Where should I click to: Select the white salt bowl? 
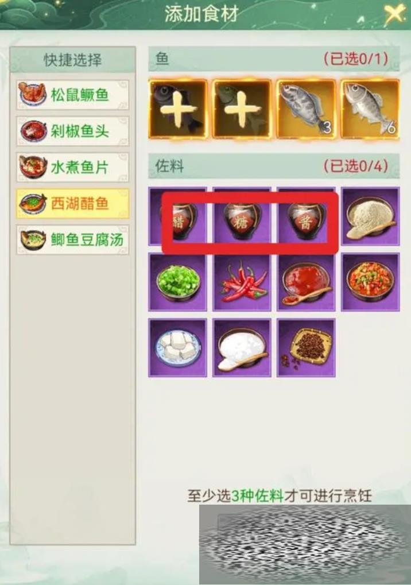pyautogui.click(x=242, y=348)
